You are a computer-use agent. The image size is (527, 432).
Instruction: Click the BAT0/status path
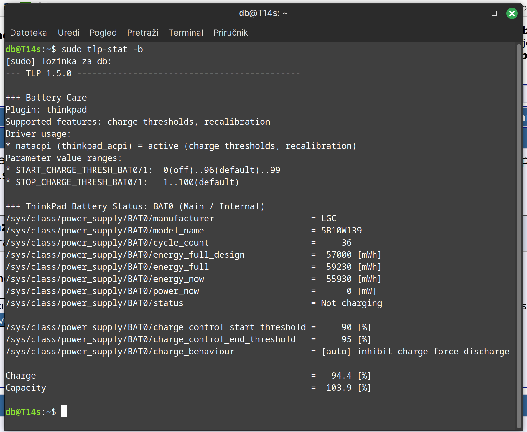click(x=95, y=303)
